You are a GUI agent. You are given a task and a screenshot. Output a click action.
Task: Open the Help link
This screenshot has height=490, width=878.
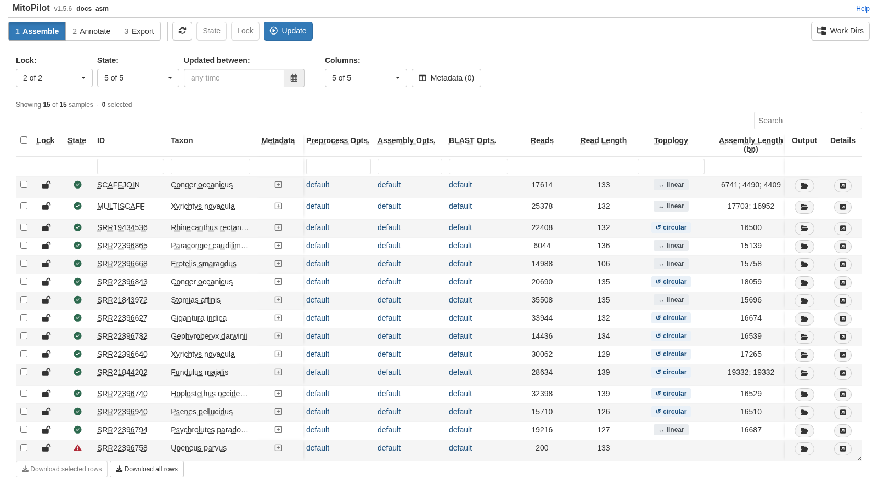tap(863, 9)
